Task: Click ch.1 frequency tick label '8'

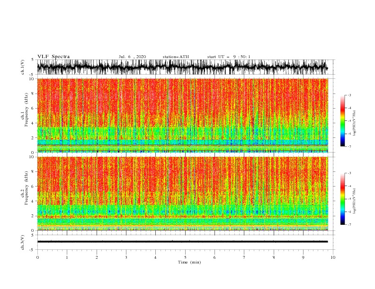Action: click(x=33, y=93)
